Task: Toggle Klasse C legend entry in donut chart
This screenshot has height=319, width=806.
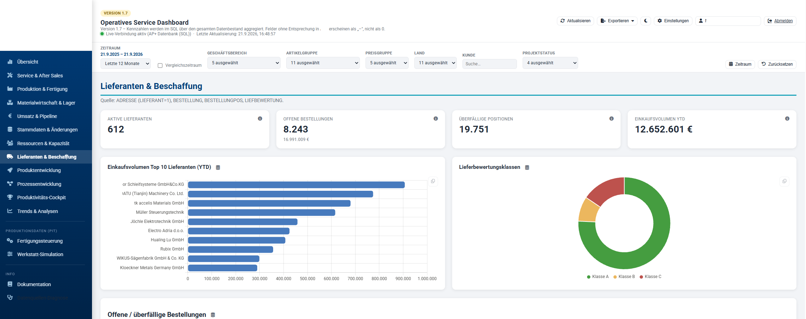Action: (x=650, y=277)
